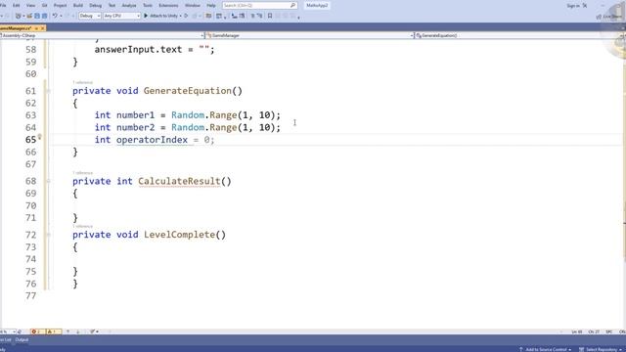
Task: Click the Undo toolbar icon
Action: coord(55,16)
